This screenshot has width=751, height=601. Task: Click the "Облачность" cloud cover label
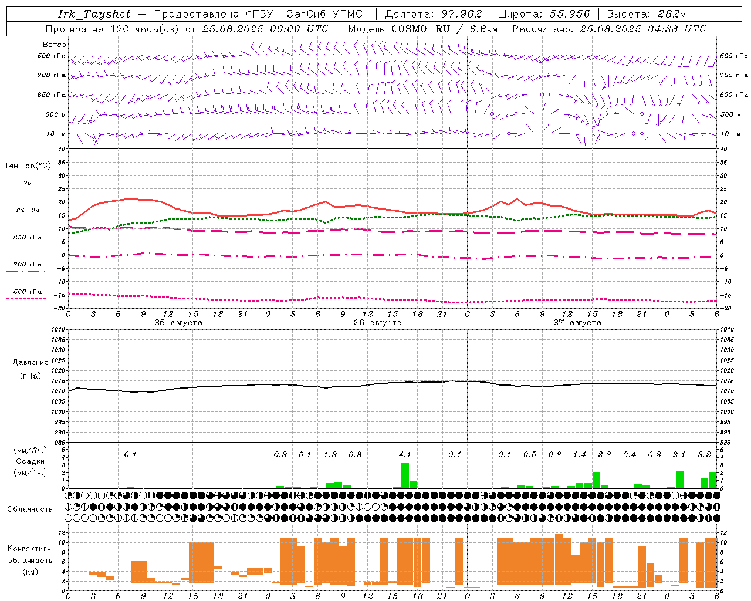(x=30, y=509)
